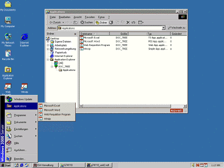
Task: Click the up-one-level folder icon
Action: pyautogui.click(x=75, y=22)
